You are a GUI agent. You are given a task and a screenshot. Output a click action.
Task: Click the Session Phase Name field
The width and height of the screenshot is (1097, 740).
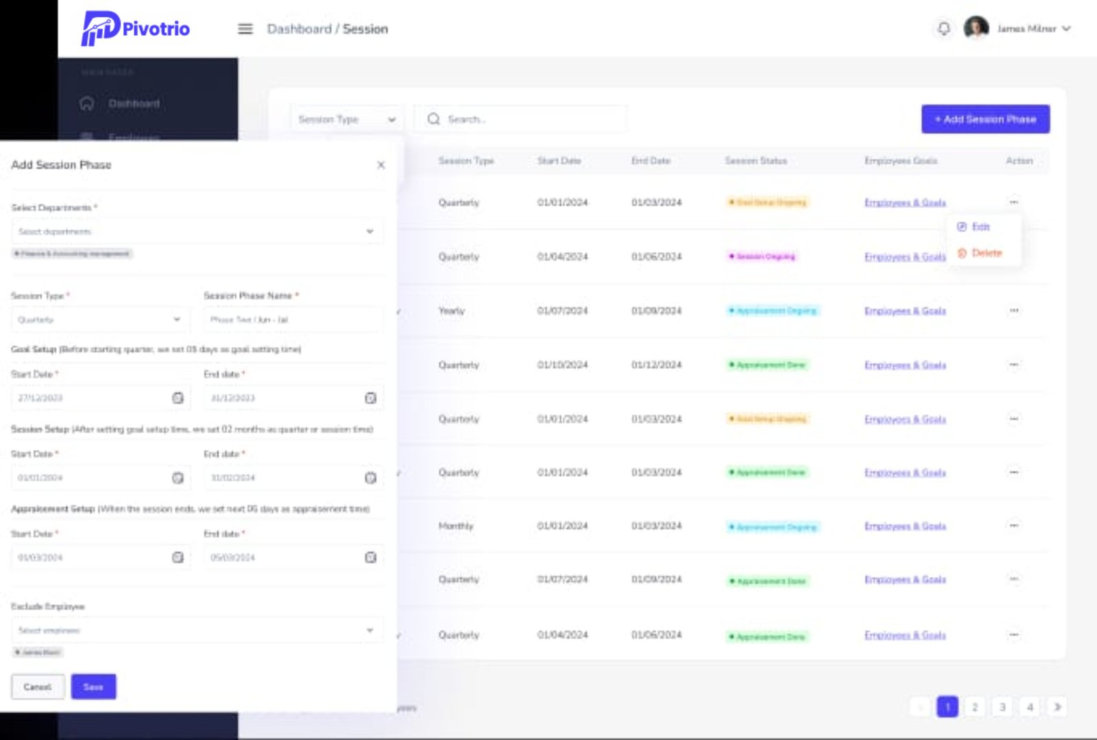293,320
